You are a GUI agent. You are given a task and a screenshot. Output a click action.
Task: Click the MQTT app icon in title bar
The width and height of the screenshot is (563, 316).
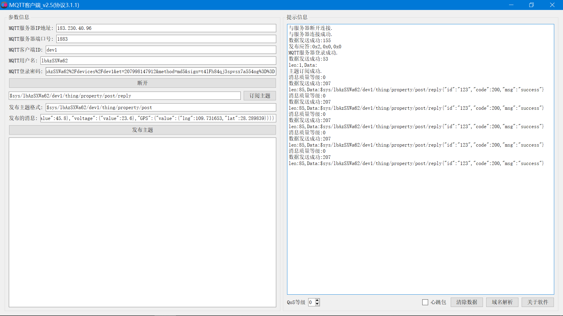click(4, 5)
